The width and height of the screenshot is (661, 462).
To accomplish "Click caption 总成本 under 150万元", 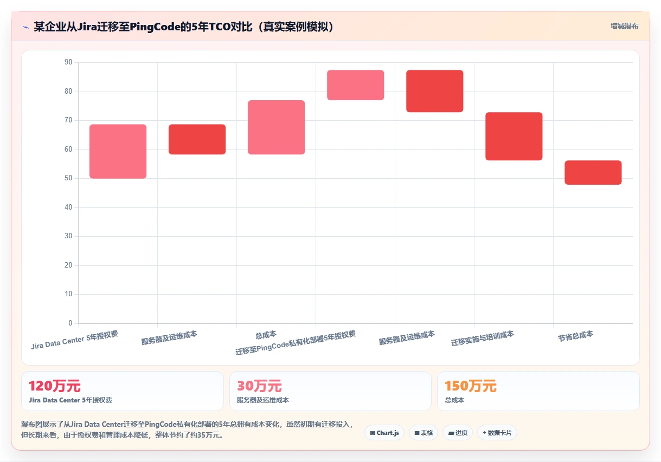I will [454, 400].
